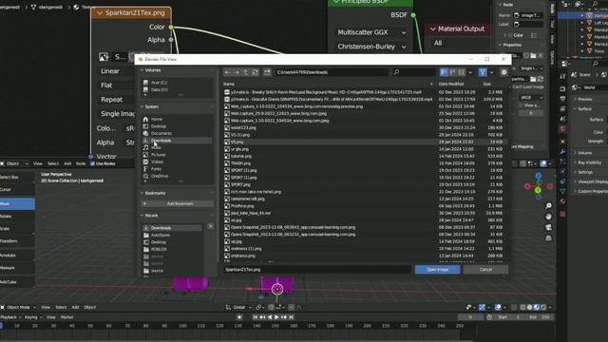The width and height of the screenshot is (608, 342).
Task: Open display settings dropdown beside view modes
Action: (x=470, y=72)
